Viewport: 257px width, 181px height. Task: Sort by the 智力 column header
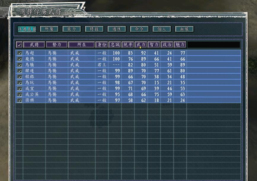click(154, 45)
